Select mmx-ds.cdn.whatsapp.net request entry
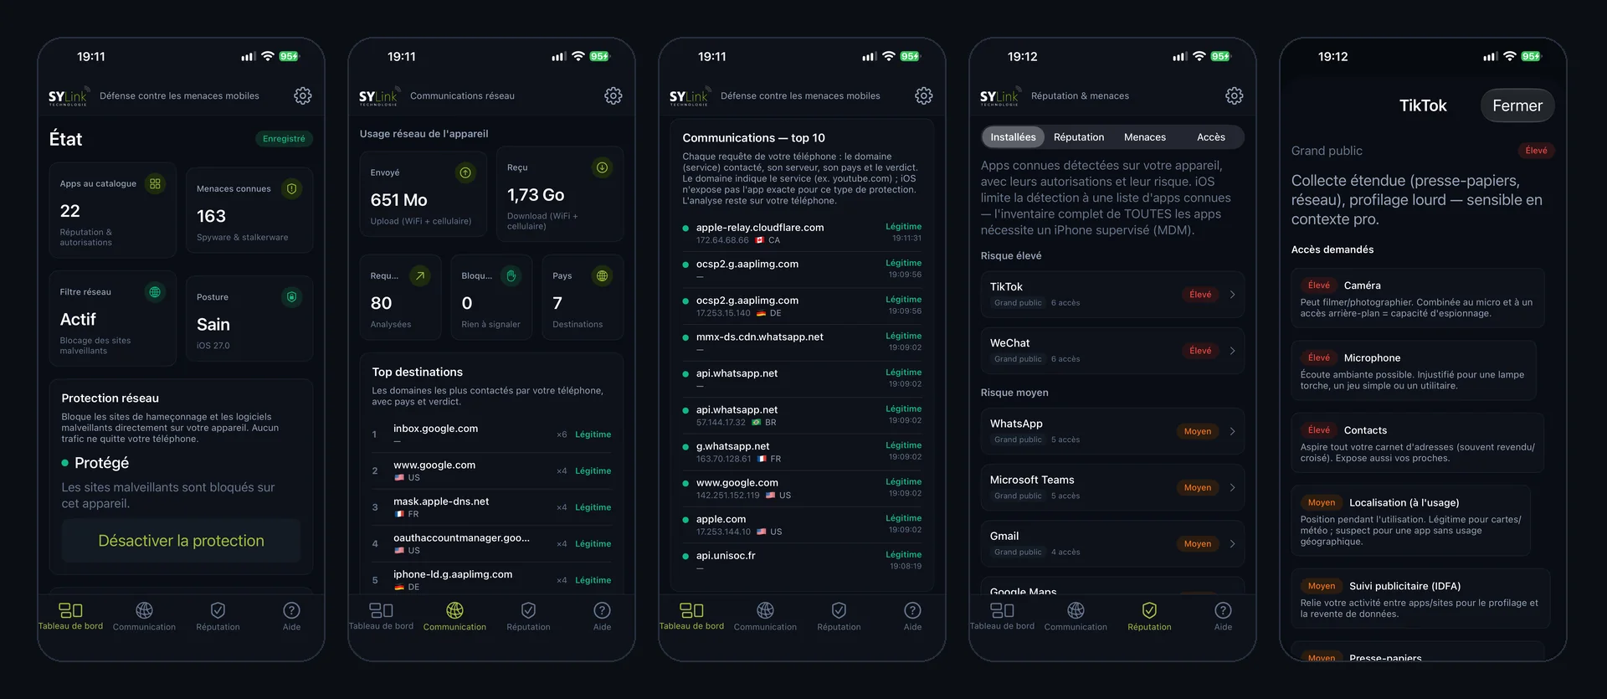The width and height of the screenshot is (1607, 699). (802, 342)
